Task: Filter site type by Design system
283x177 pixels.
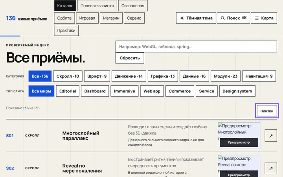Action: point(237,91)
